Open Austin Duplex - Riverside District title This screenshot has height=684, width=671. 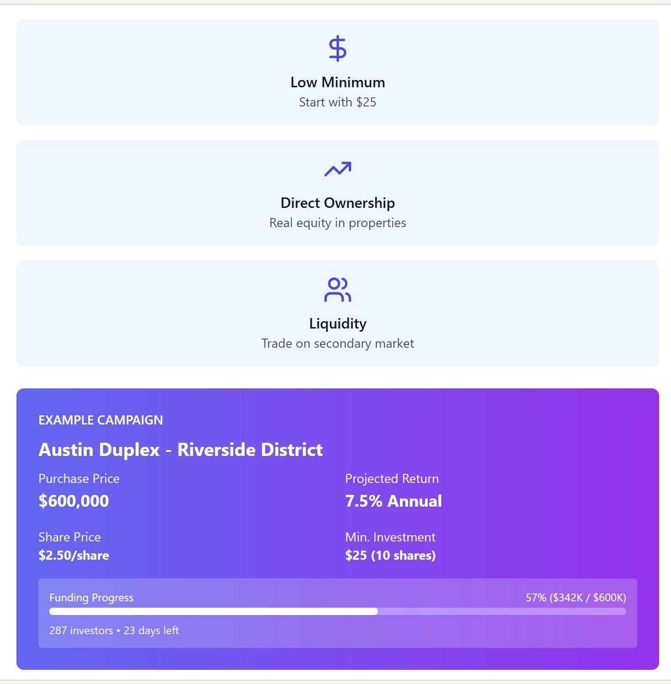(x=181, y=450)
